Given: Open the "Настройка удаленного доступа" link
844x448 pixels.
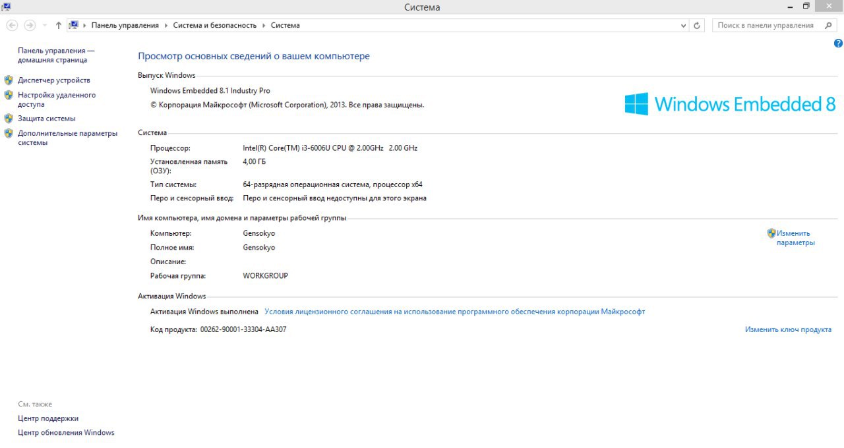Looking at the screenshot, I should tap(57, 99).
